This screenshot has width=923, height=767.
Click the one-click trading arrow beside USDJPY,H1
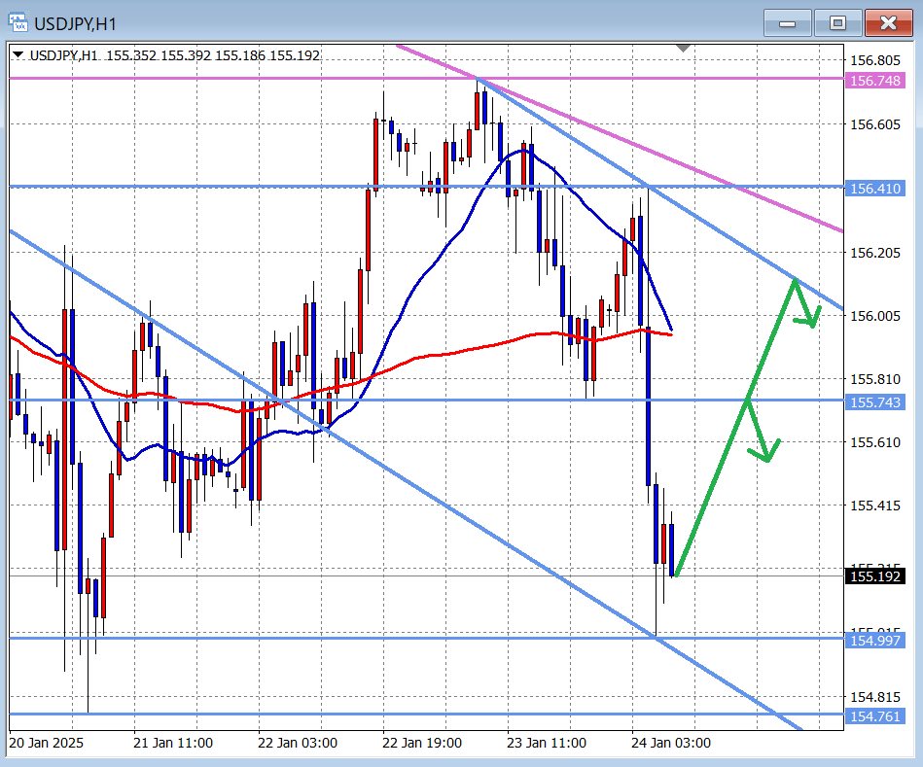18,55
